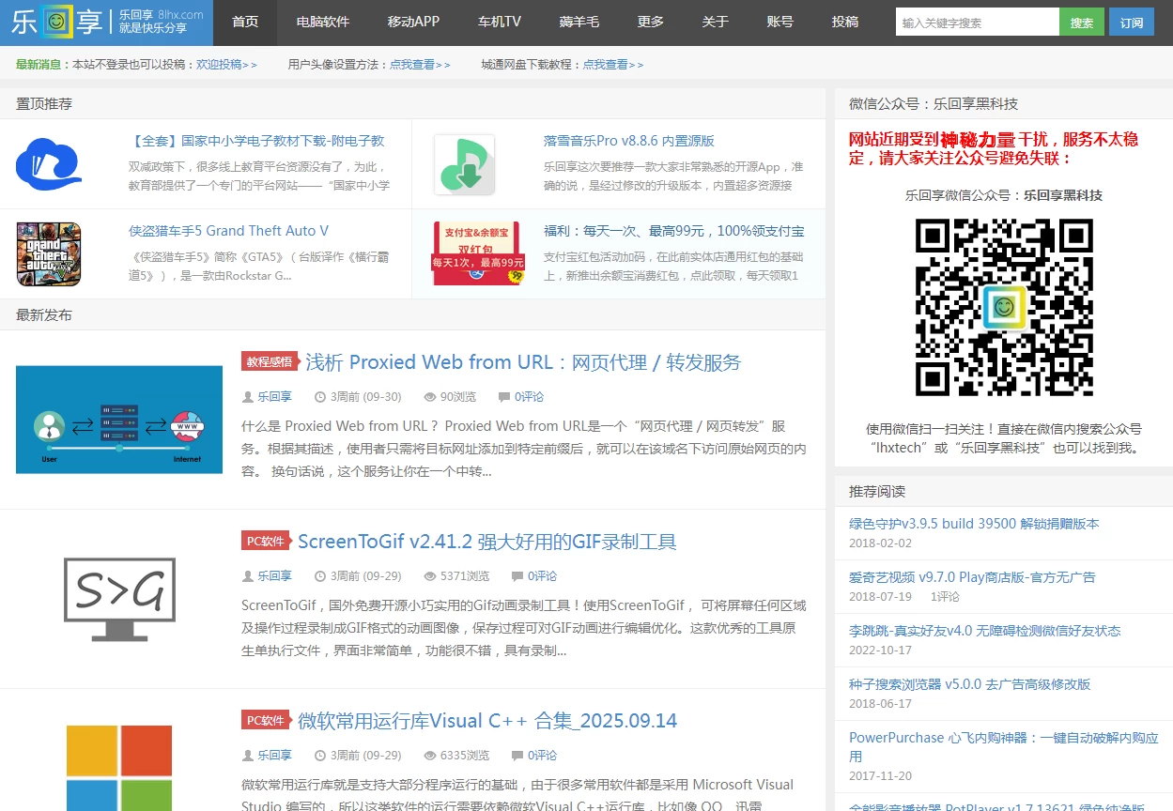Click the 乐回享 site logo

coord(106,23)
